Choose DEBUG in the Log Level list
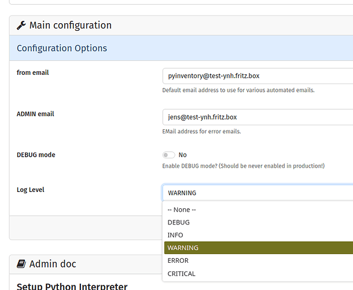 (x=259, y=222)
